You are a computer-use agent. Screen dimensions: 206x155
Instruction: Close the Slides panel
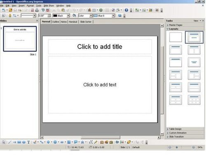coord(37,21)
